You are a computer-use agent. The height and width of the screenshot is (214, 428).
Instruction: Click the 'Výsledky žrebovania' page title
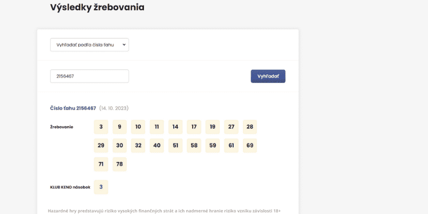[x=97, y=7]
